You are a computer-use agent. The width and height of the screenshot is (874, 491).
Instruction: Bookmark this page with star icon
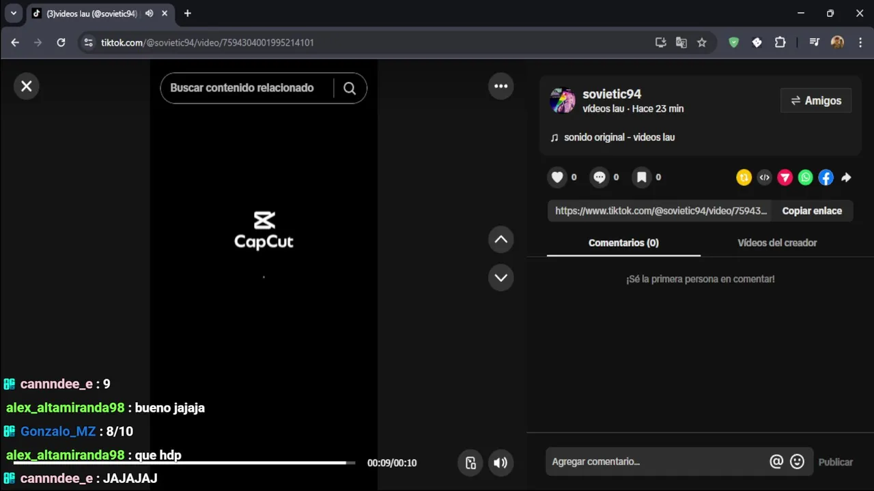pos(701,42)
